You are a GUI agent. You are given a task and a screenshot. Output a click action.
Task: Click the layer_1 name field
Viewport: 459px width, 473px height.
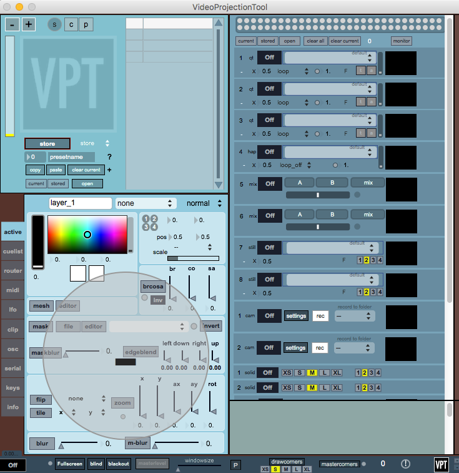point(80,203)
